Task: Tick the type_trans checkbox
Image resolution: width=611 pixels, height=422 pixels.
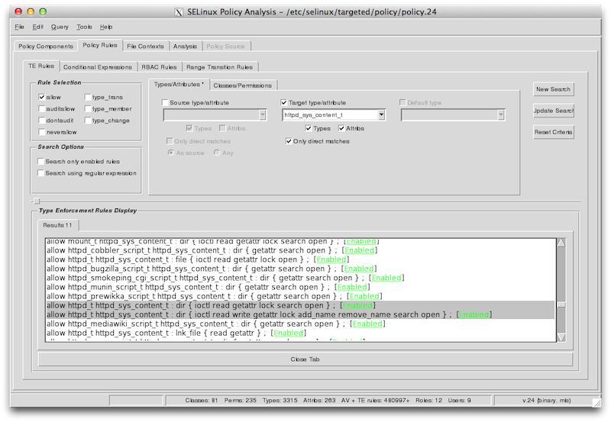Action: coord(89,98)
